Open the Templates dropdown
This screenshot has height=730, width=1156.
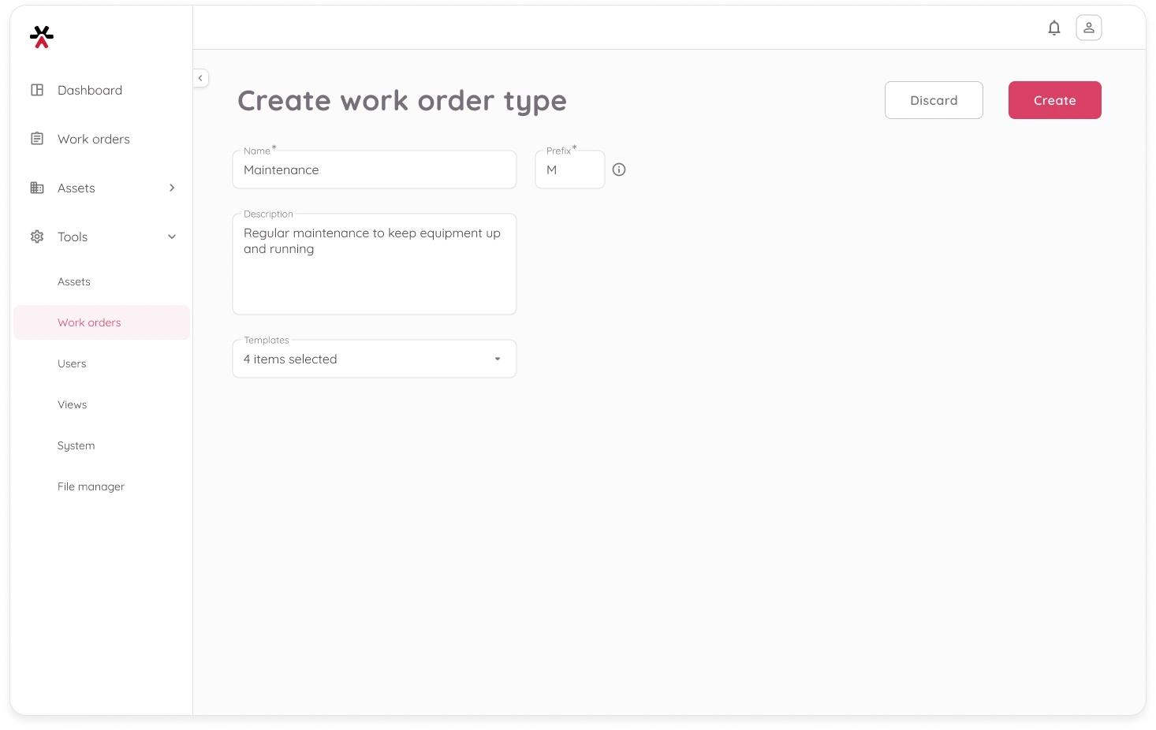(374, 359)
